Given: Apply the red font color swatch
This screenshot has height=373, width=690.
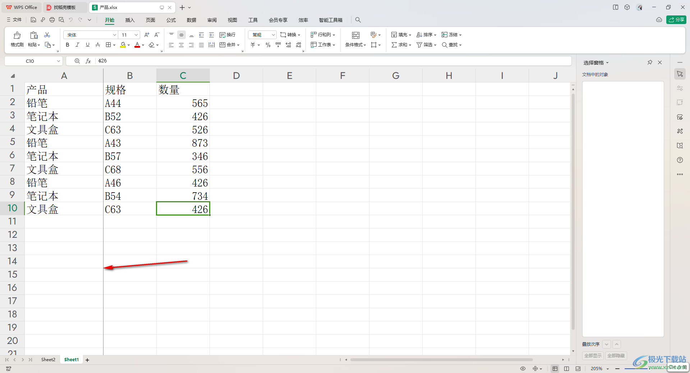Looking at the screenshot, I should pos(137,45).
